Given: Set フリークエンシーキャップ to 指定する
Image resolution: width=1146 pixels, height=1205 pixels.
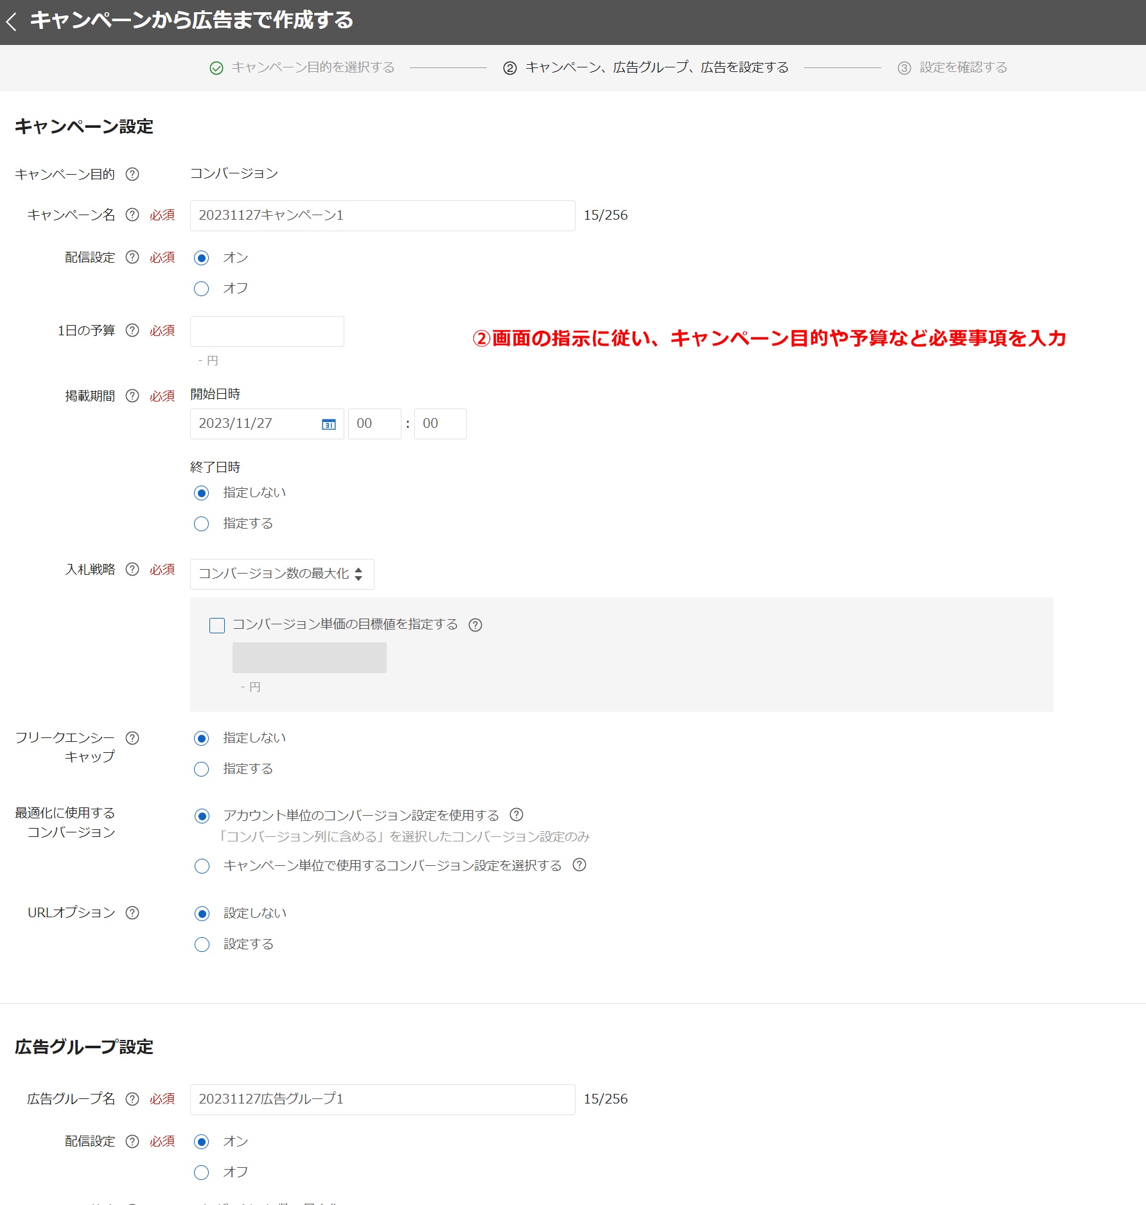Looking at the screenshot, I should tap(201, 769).
